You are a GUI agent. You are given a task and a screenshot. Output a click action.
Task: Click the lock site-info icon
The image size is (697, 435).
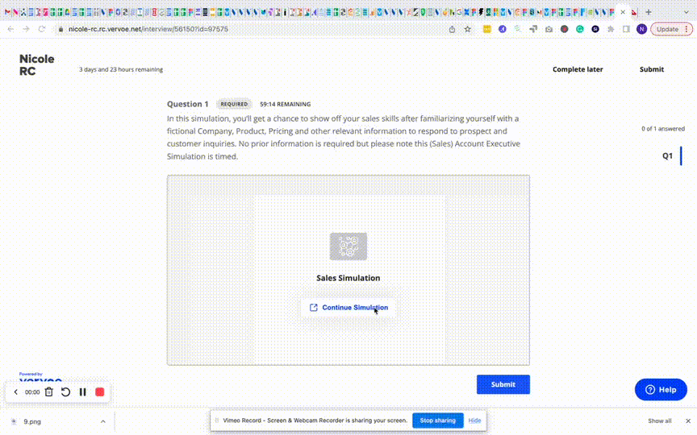coord(61,29)
